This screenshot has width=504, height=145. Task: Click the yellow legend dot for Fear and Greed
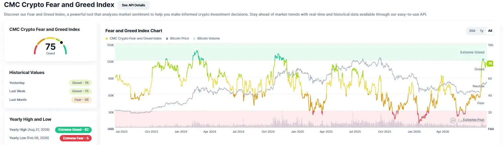(x=107, y=38)
